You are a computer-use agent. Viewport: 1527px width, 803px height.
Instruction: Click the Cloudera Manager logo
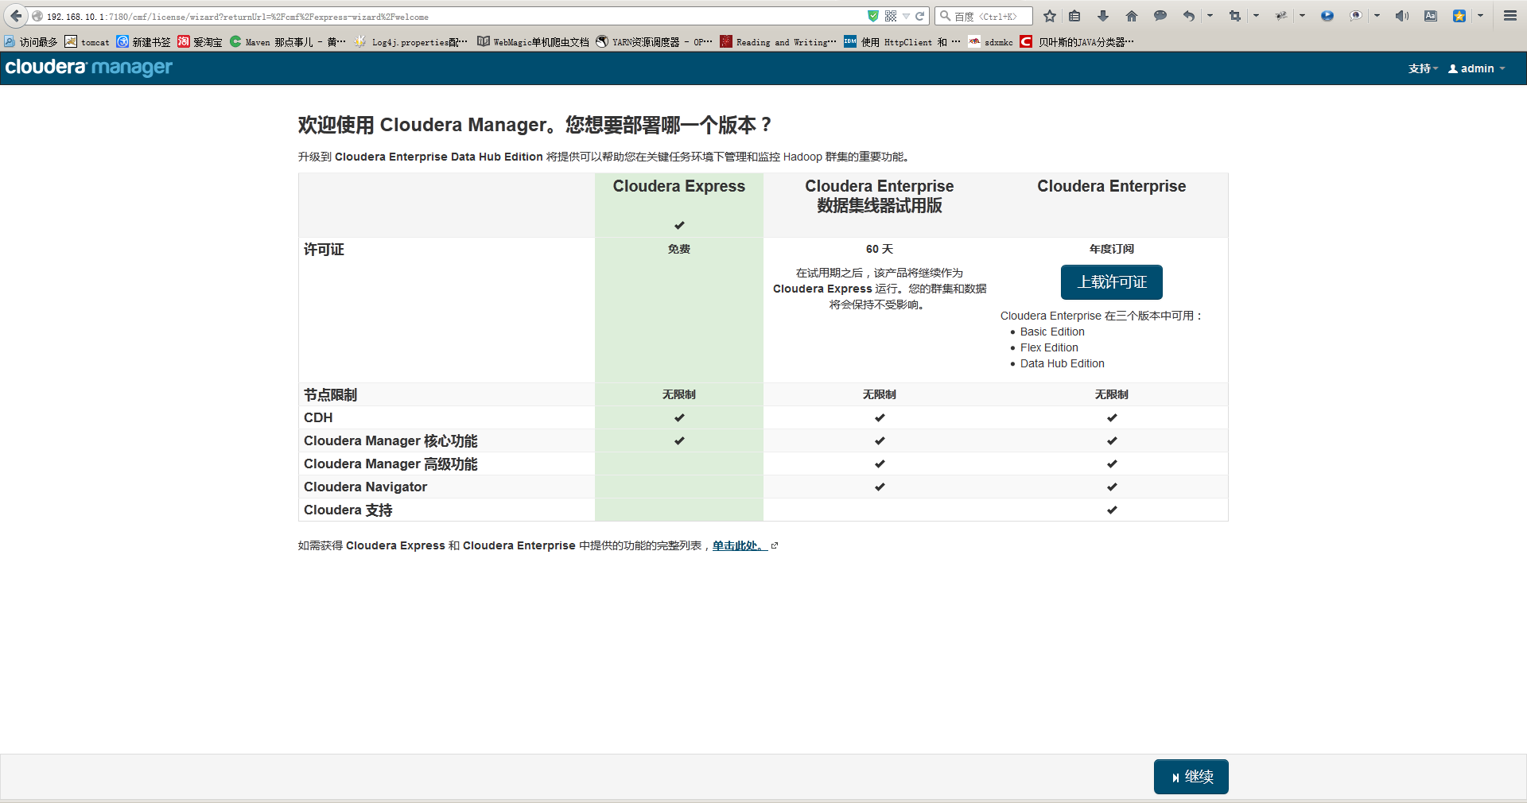[x=88, y=68]
